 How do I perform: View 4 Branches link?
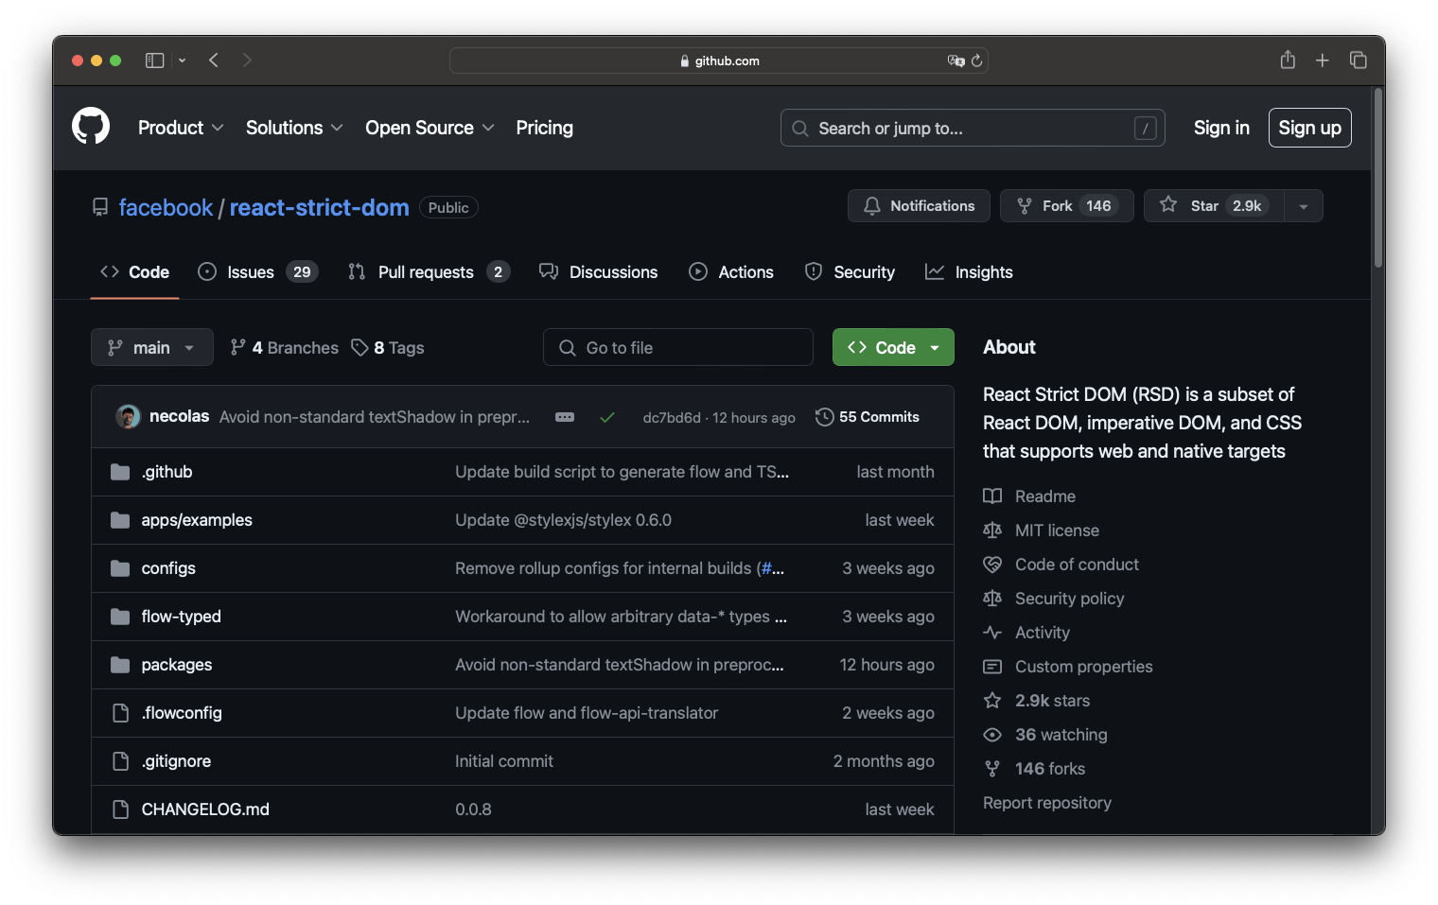(x=284, y=348)
